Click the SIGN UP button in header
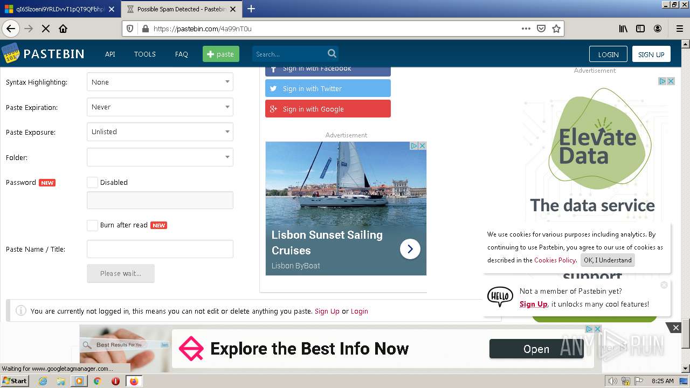Screen dimensions: 690x388 (651, 54)
